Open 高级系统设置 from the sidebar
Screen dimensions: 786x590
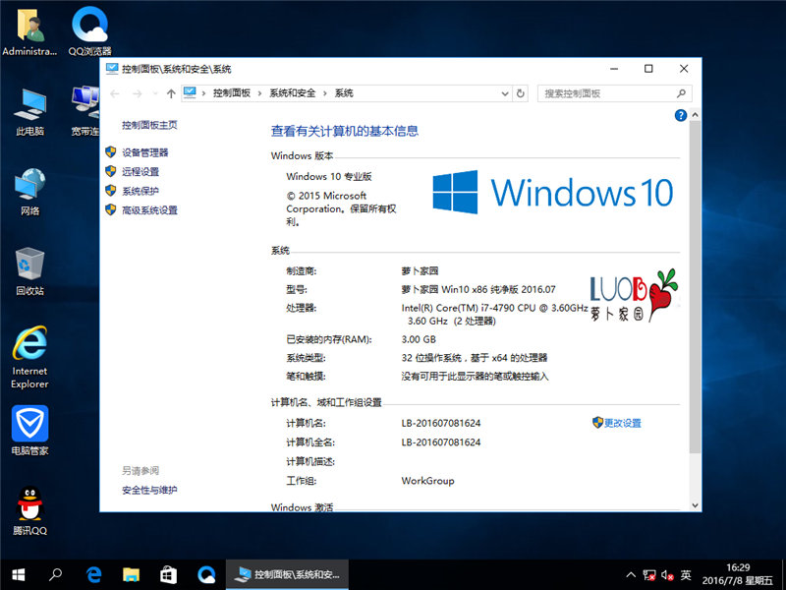(149, 210)
